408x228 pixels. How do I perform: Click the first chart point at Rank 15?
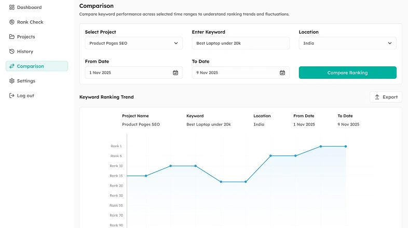[x=146, y=176]
